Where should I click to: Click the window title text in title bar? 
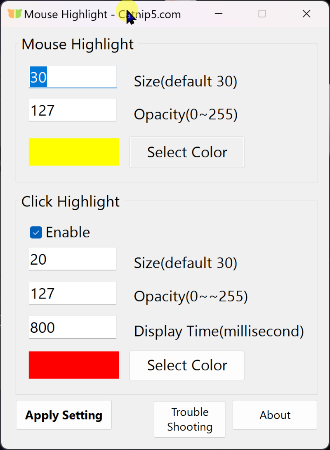[x=102, y=14]
